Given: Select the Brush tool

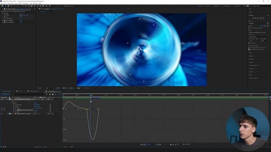Looking at the screenshot, I should point(38,6).
